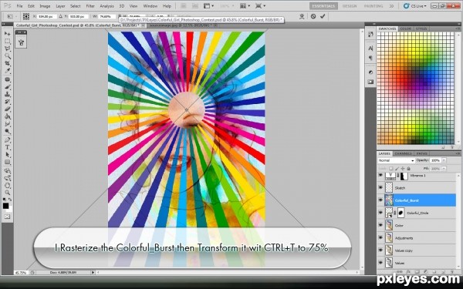The width and height of the screenshot is (463, 289).
Task: Select the Pen tool
Action: point(7,140)
